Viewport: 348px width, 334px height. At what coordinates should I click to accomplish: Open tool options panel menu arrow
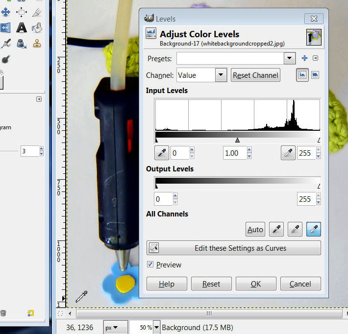[x=39, y=99]
